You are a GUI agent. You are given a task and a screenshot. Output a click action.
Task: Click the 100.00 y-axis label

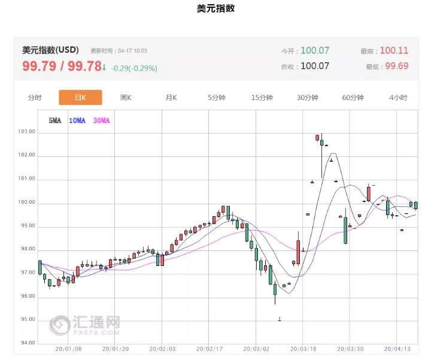[26, 202]
